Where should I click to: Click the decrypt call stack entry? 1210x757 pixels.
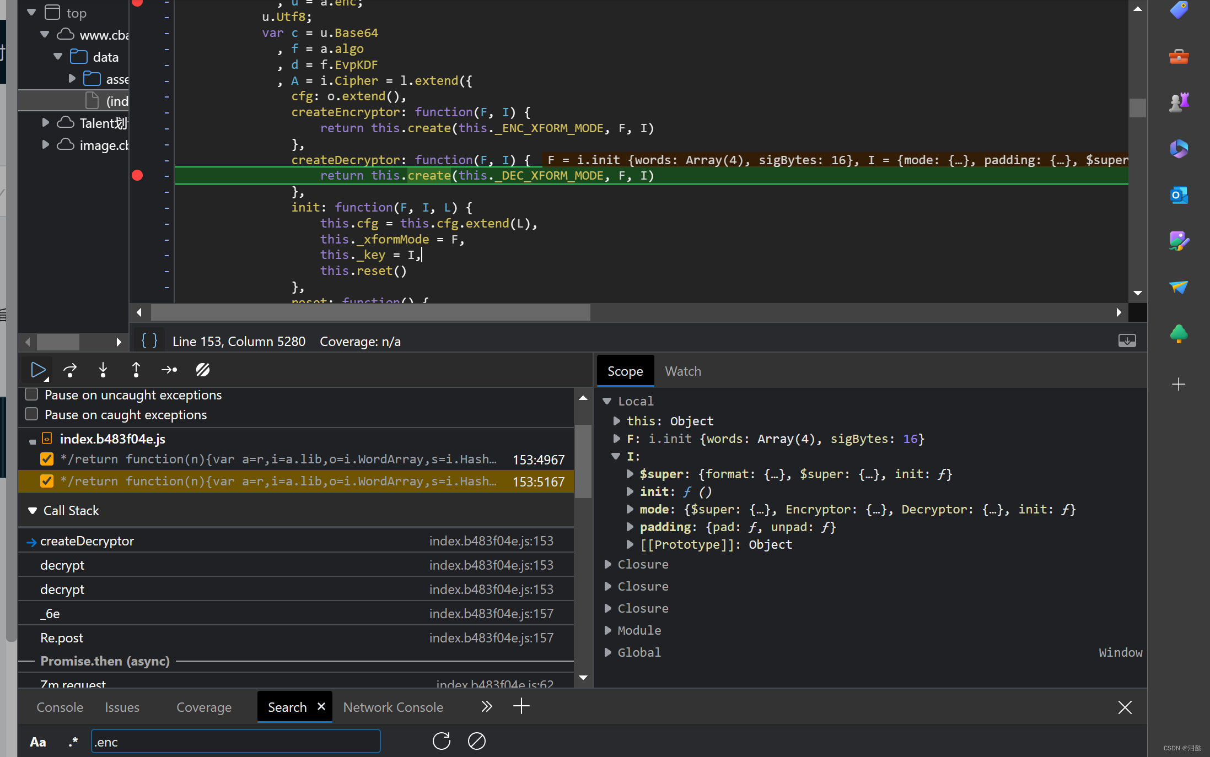(62, 565)
